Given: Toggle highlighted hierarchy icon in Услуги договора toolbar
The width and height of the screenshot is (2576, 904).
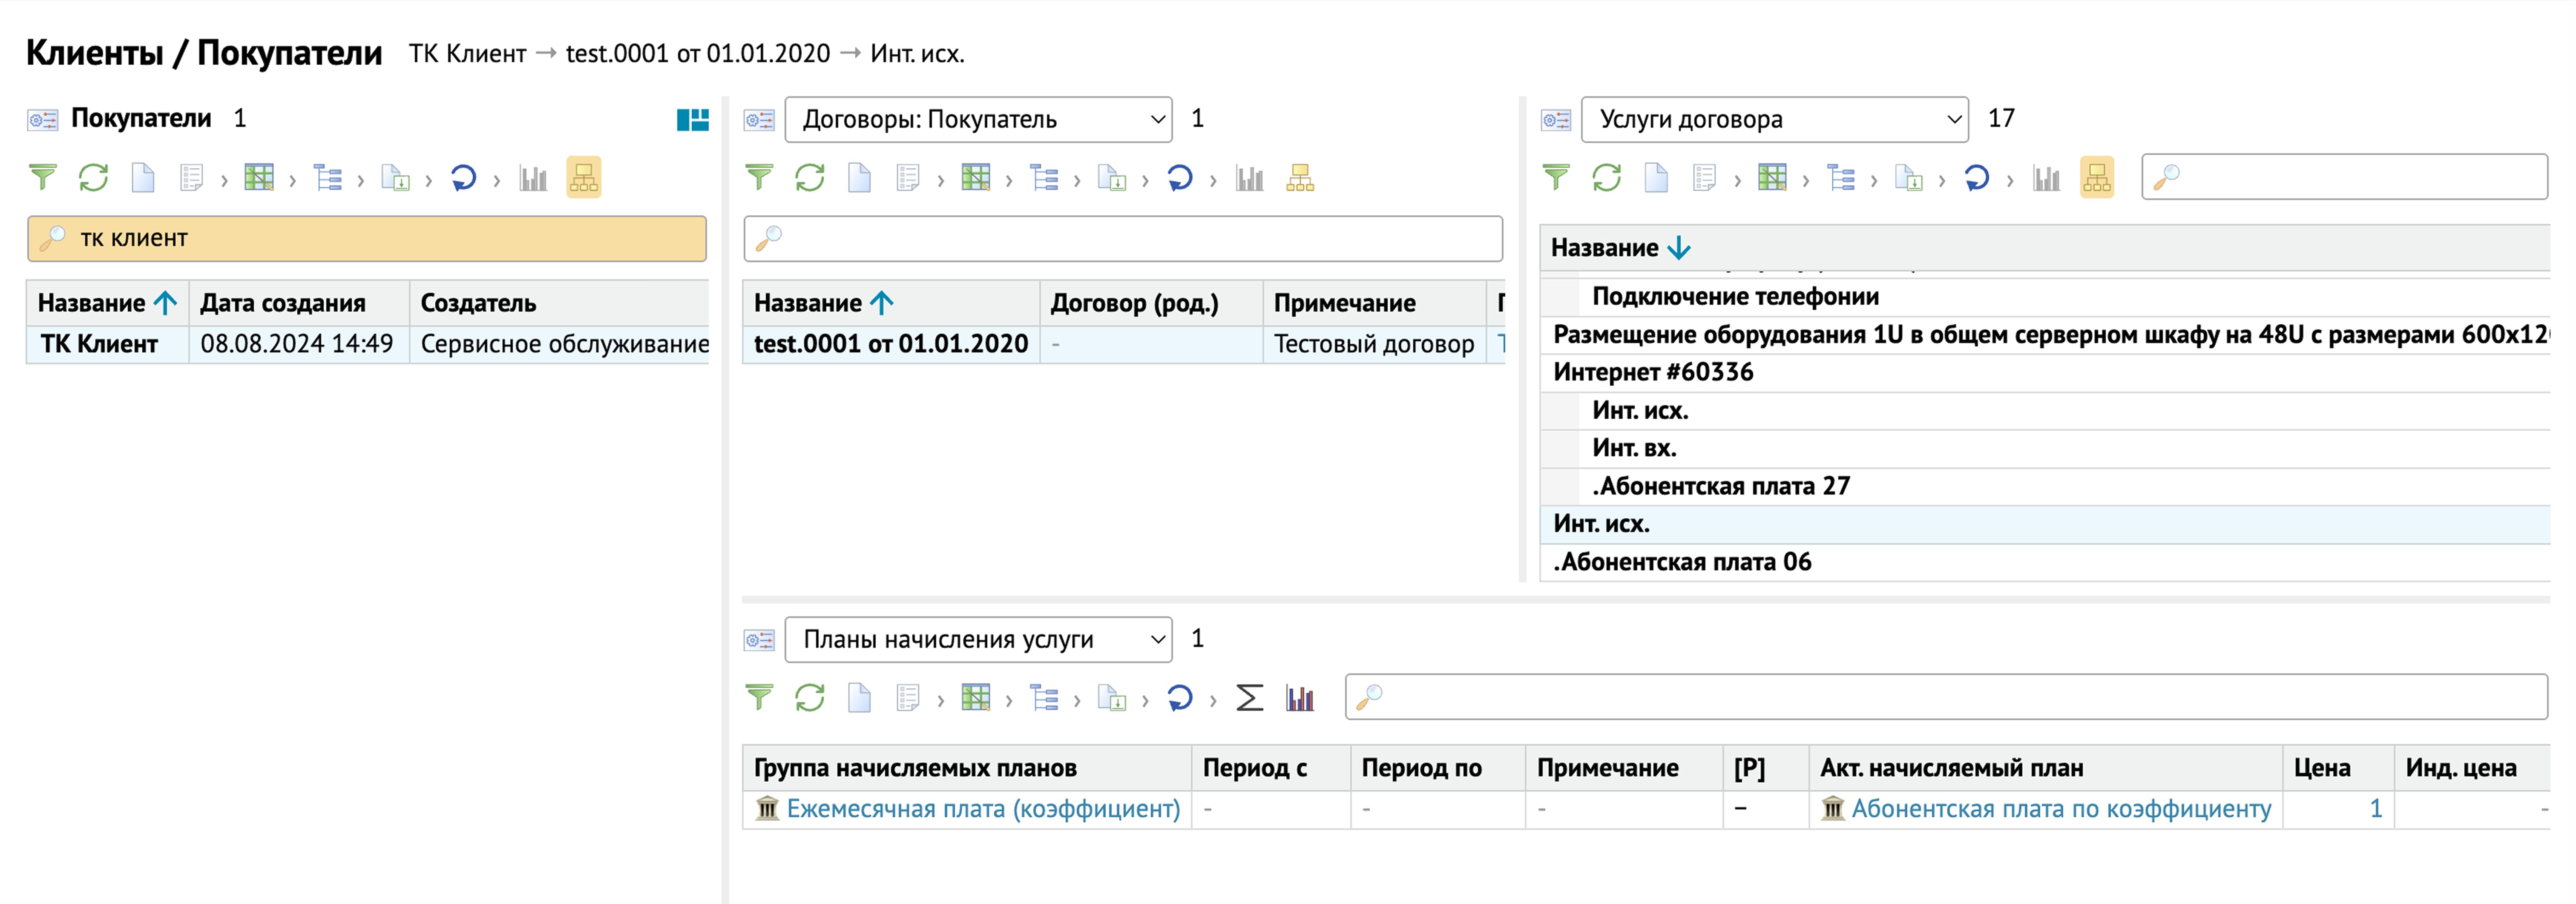Looking at the screenshot, I should (x=2097, y=178).
